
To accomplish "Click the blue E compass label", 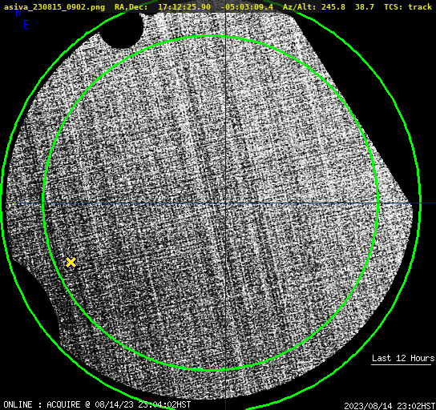I will (x=26, y=25).
